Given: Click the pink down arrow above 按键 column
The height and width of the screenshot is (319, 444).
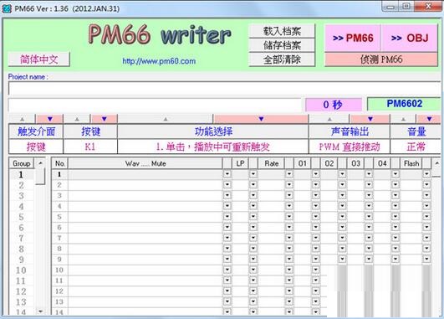Looking at the screenshot, I should tap(104, 119).
